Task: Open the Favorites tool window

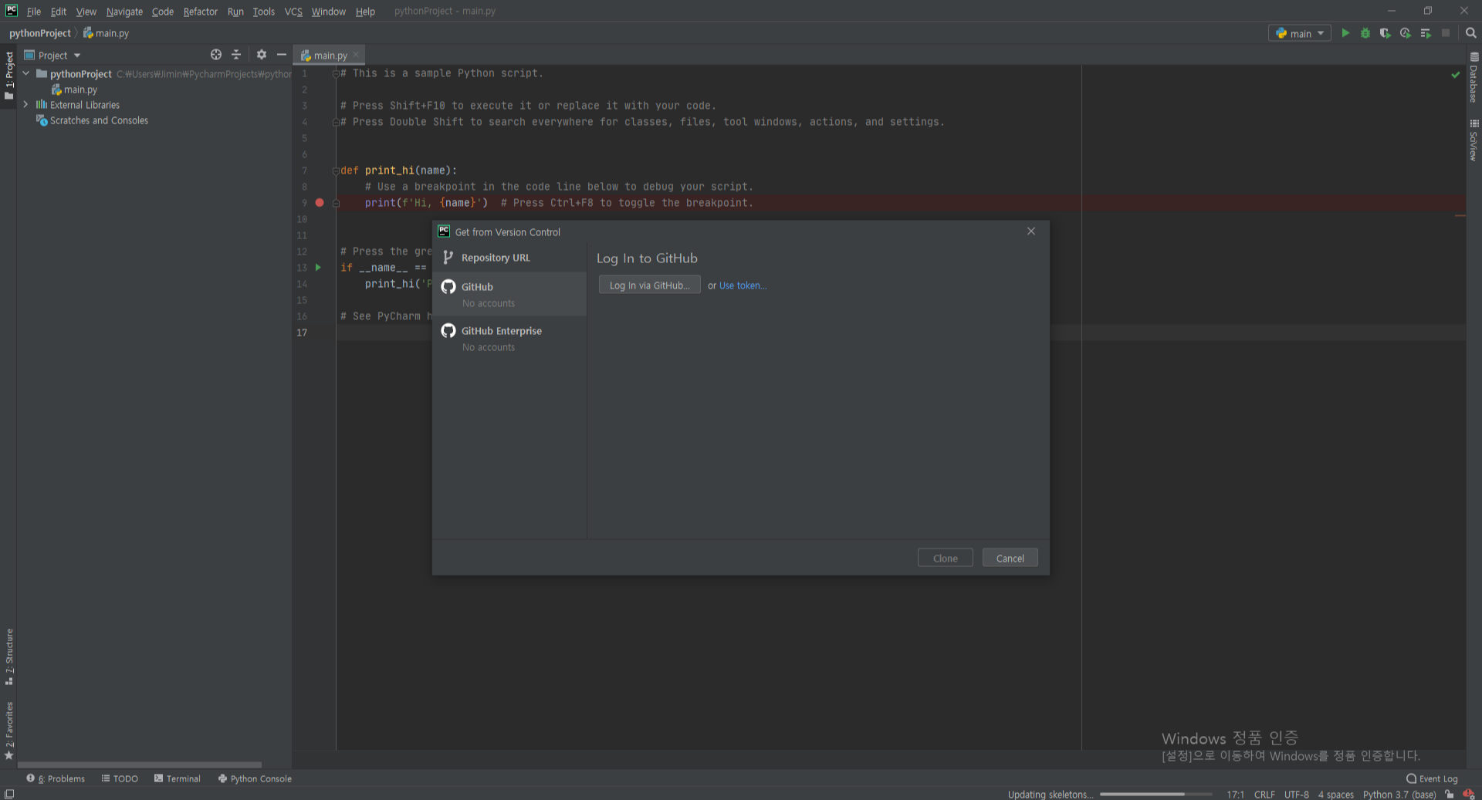Action: pyautogui.click(x=8, y=731)
